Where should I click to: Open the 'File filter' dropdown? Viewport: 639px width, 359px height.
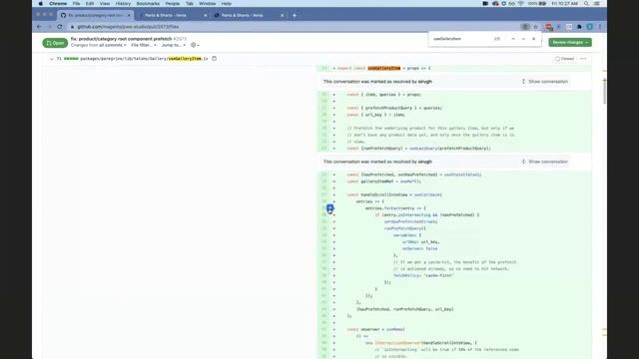coord(144,45)
